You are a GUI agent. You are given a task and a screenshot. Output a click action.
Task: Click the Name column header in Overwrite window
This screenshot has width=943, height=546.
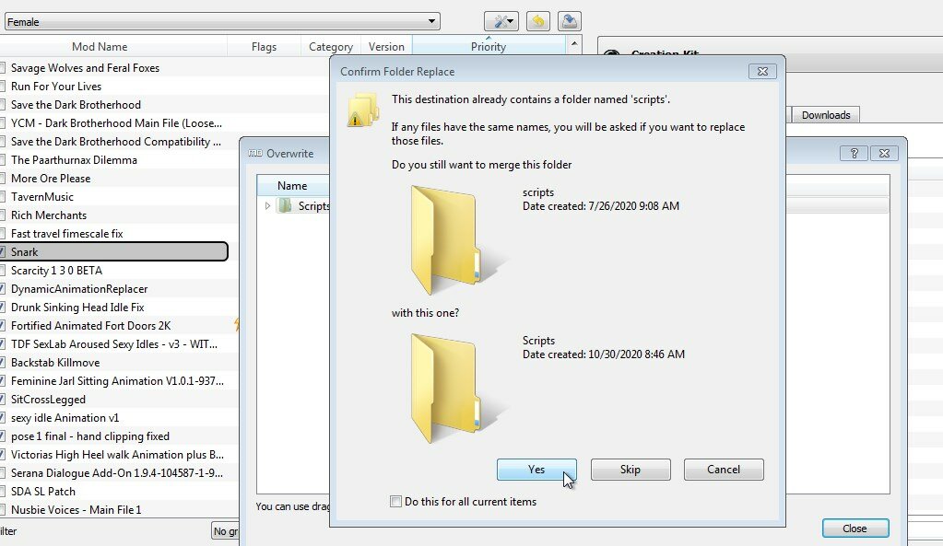pyautogui.click(x=293, y=186)
